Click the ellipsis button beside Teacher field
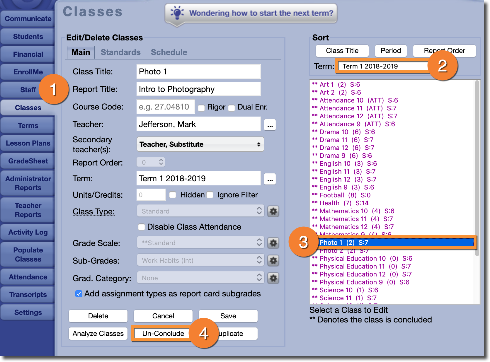 coord(270,125)
